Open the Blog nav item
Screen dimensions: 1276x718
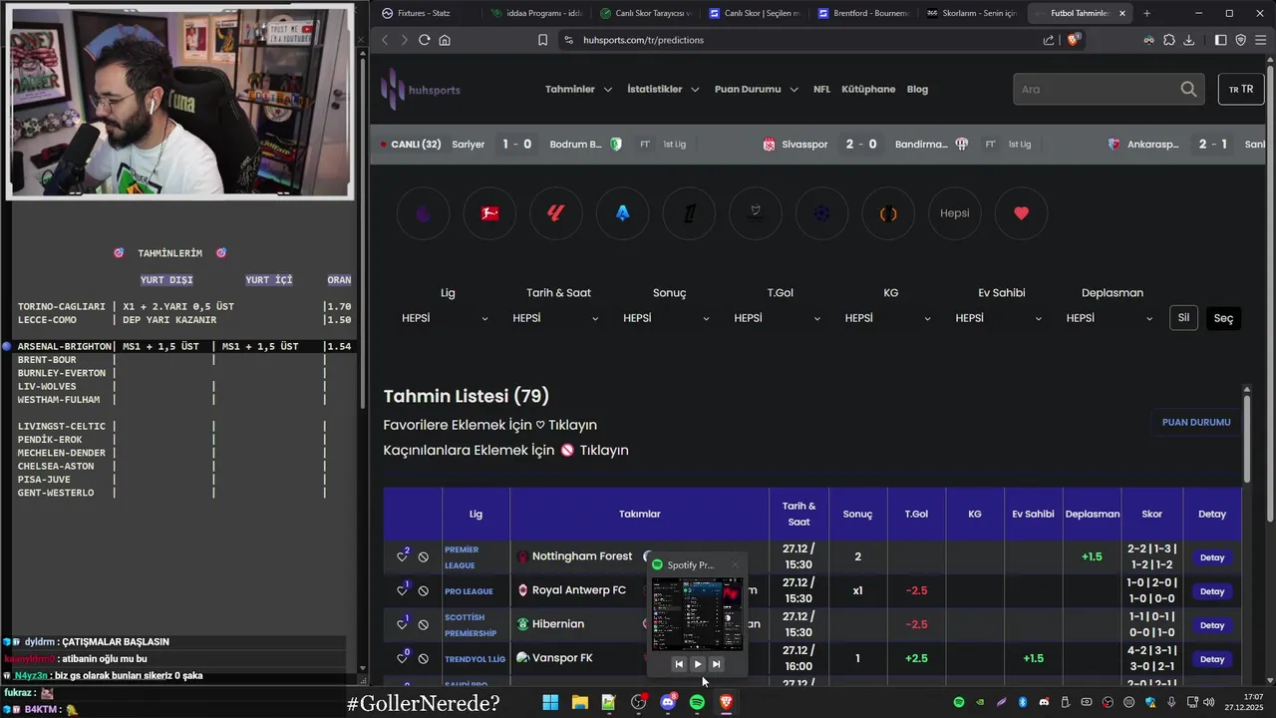917,89
